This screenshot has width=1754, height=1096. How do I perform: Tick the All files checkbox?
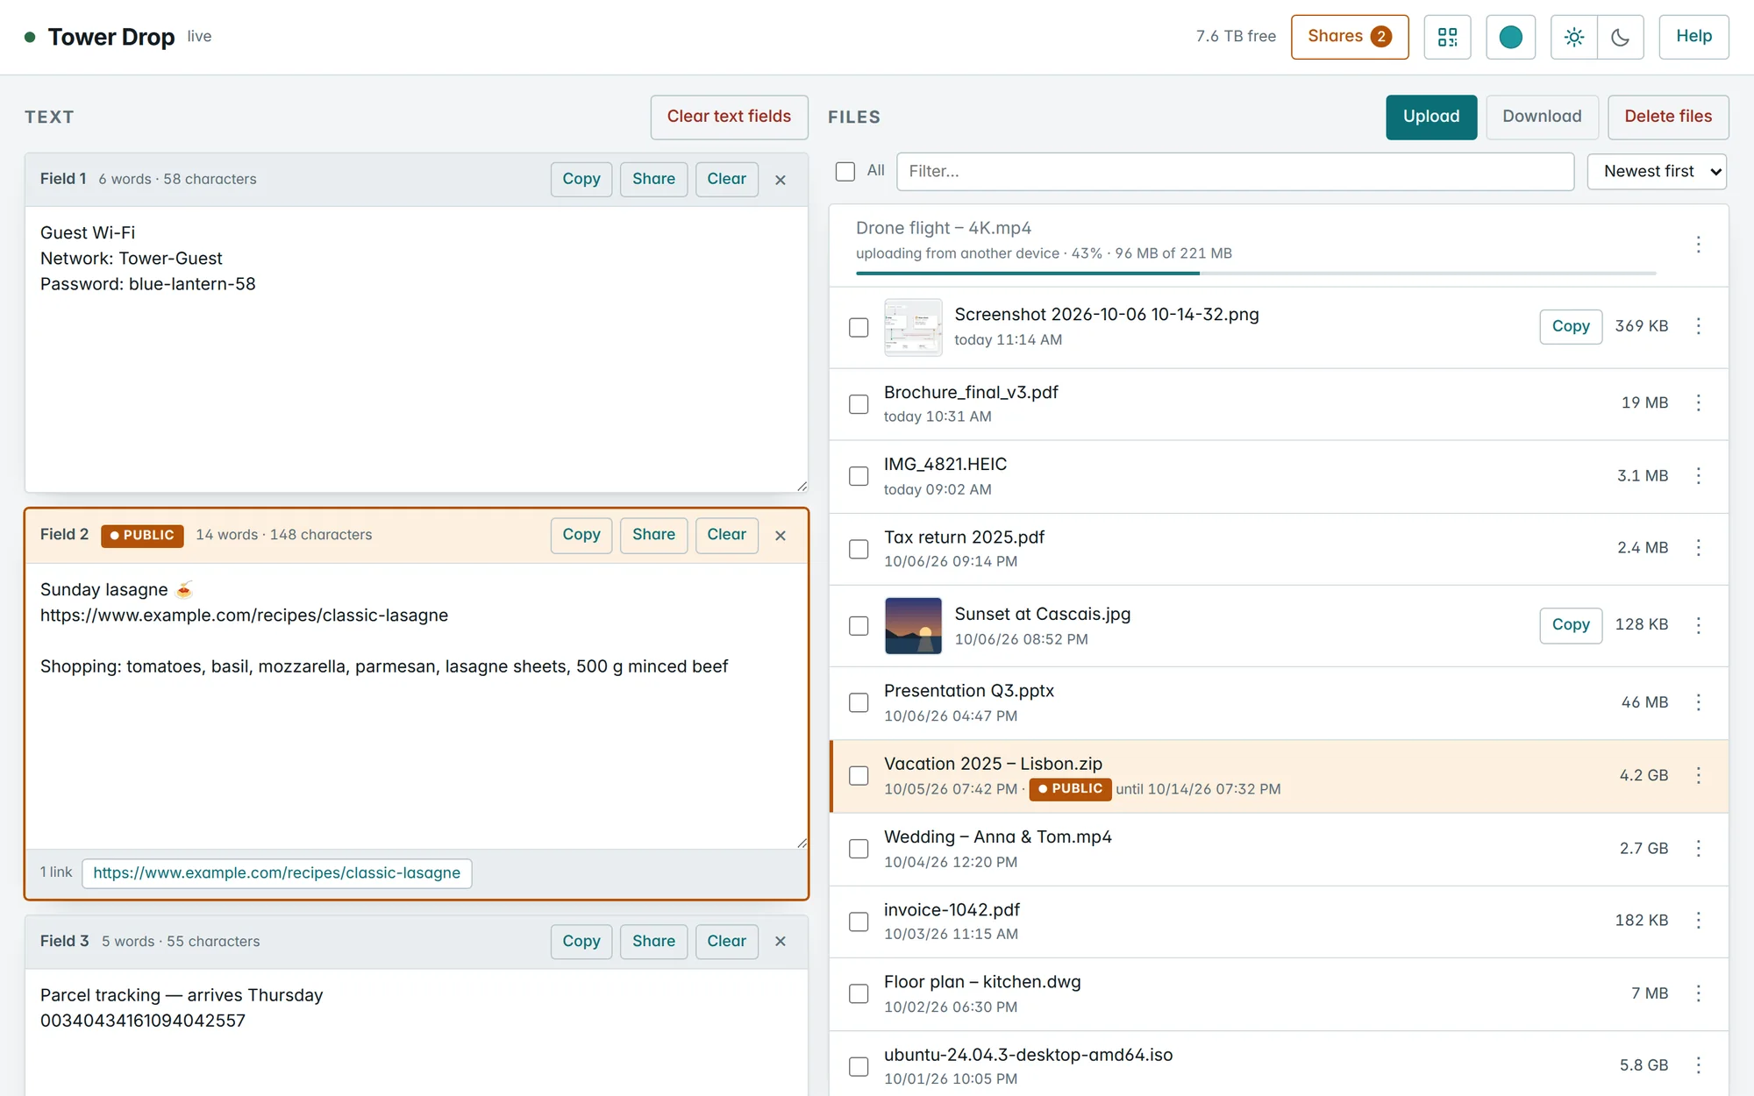click(845, 171)
